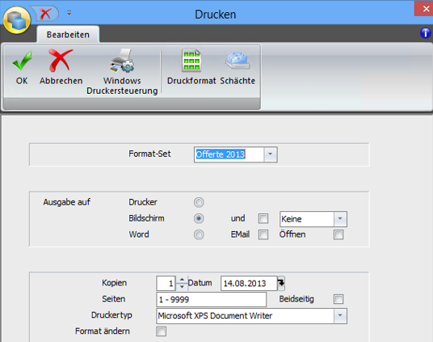Viewport: 433px width, 342px height.
Task: Click the blue info icon
Action: click(x=425, y=33)
